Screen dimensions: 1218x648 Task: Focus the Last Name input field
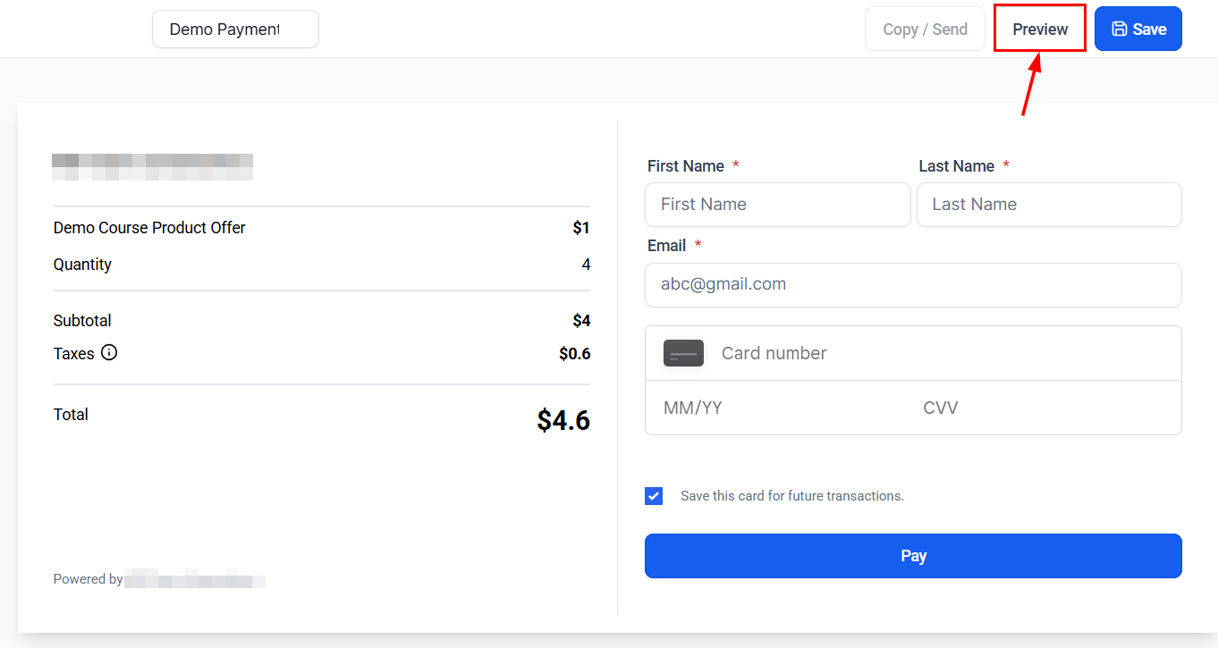[x=1048, y=205]
